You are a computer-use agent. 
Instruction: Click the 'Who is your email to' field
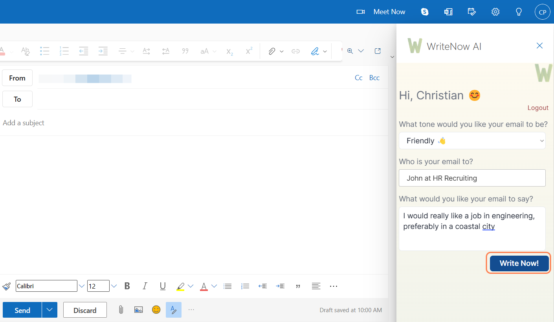pos(472,178)
